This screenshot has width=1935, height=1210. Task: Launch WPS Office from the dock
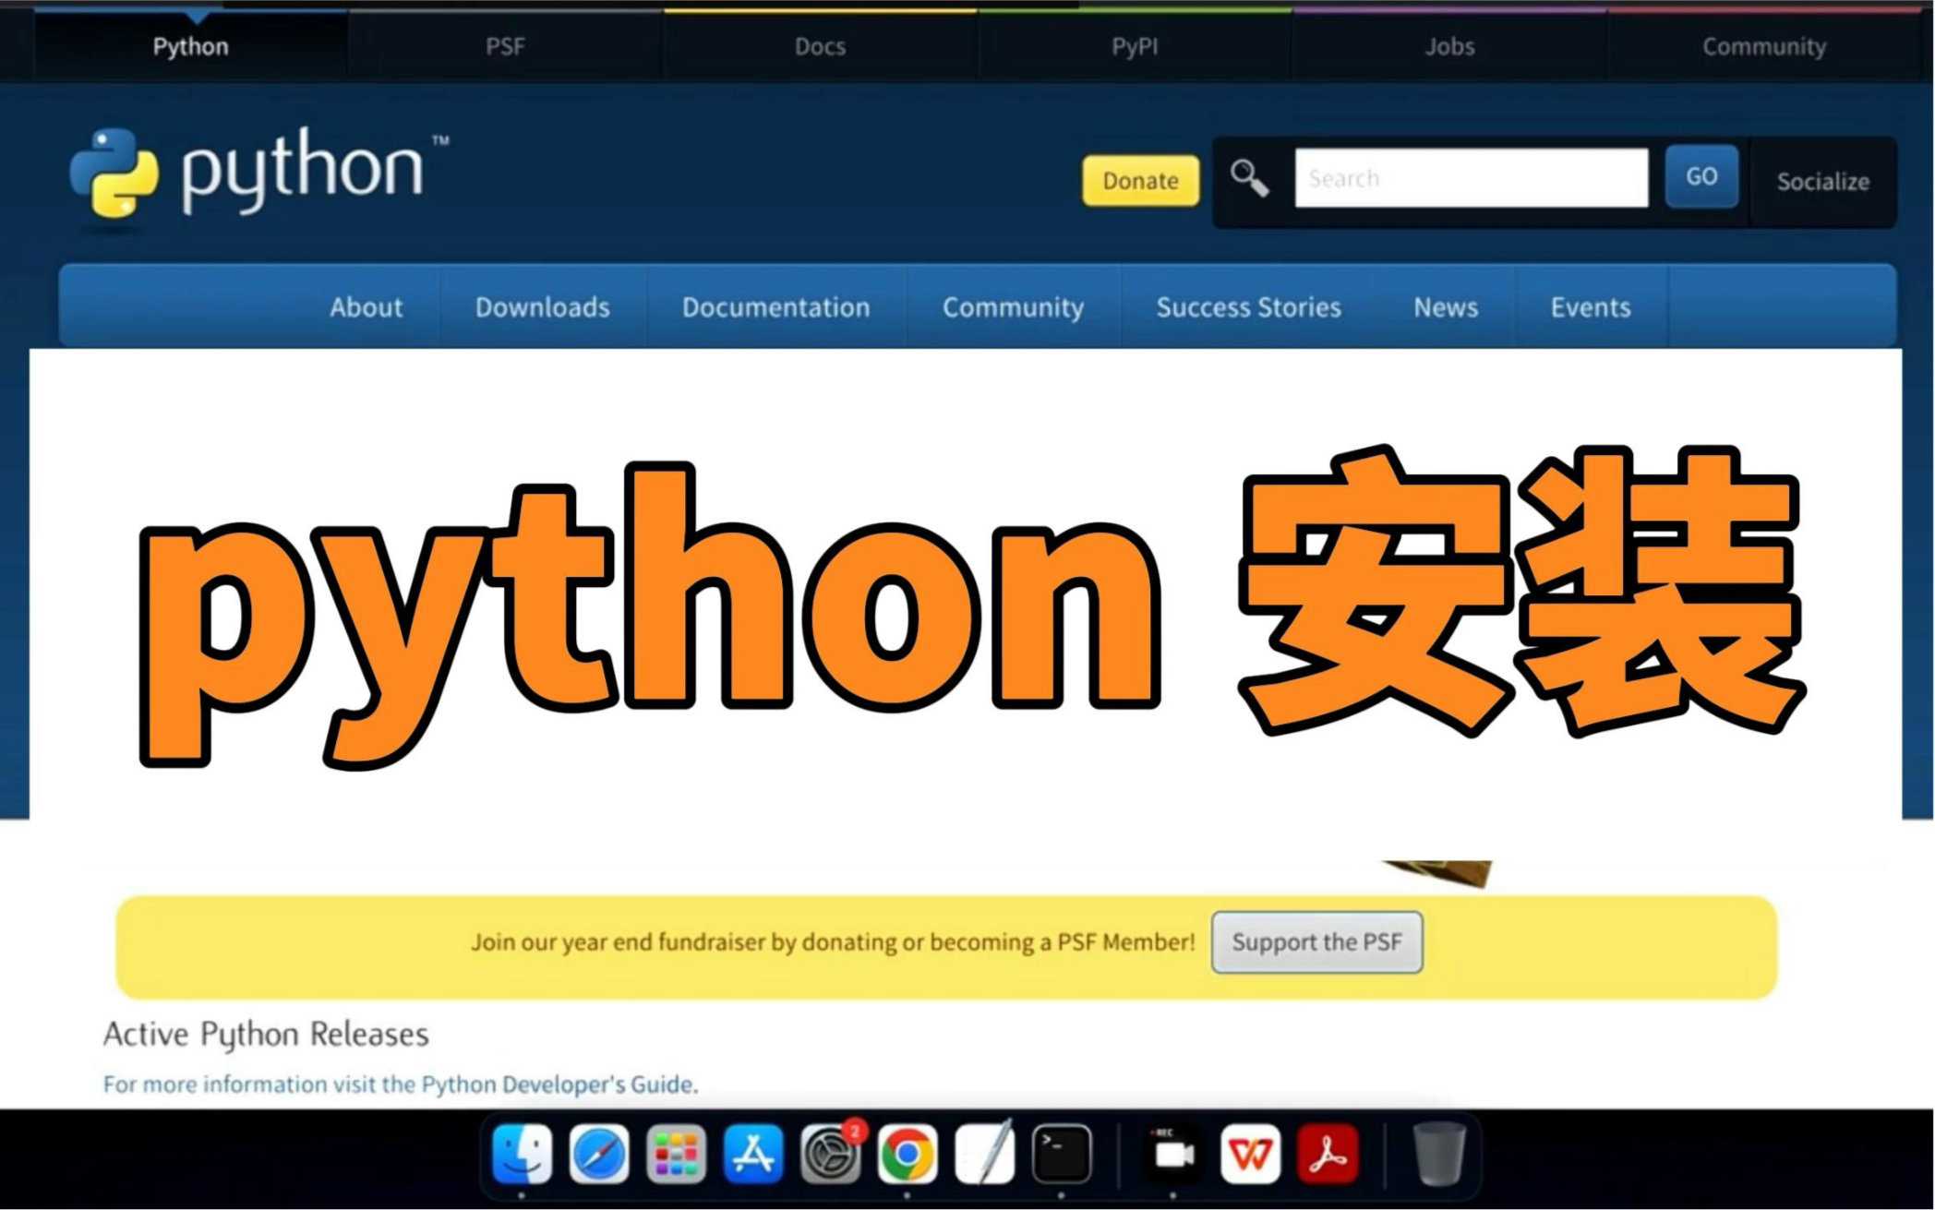pos(1251,1154)
